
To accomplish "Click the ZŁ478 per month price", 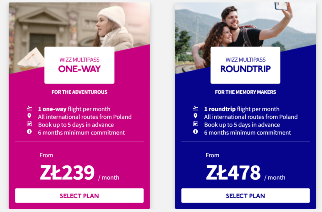I will (246, 172).
